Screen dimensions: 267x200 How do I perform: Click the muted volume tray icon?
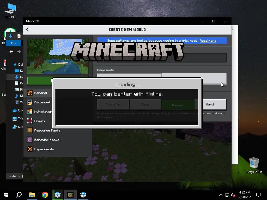click(x=233, y=195)
